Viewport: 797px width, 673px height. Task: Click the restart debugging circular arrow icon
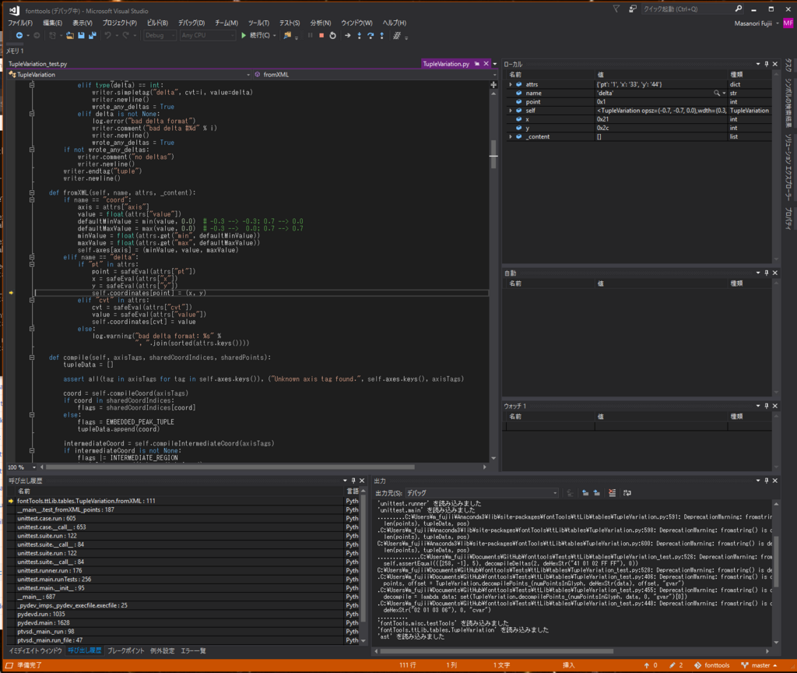[333, 36]
